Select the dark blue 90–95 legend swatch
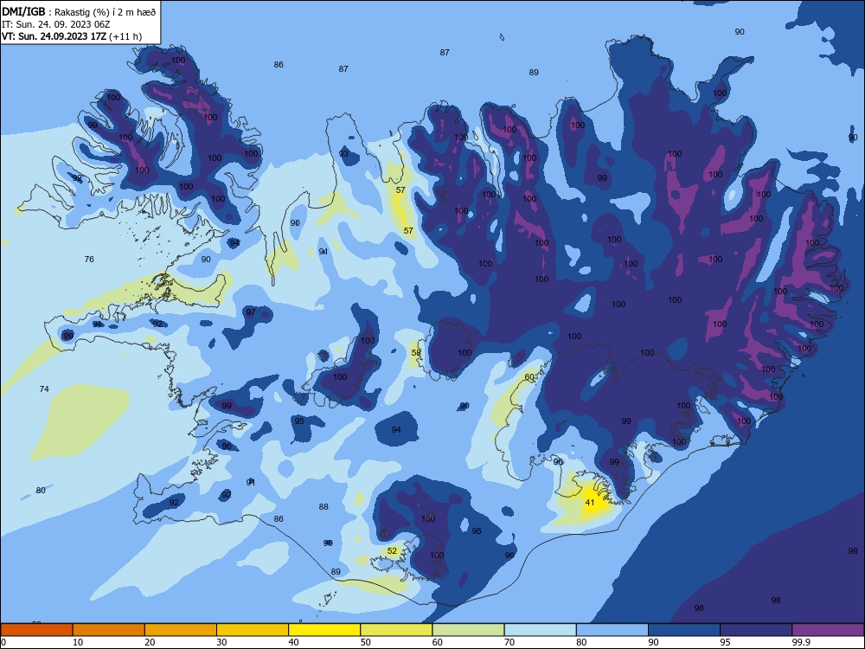The width and height of the screenshot is (865, 649). tap(684, 630)
